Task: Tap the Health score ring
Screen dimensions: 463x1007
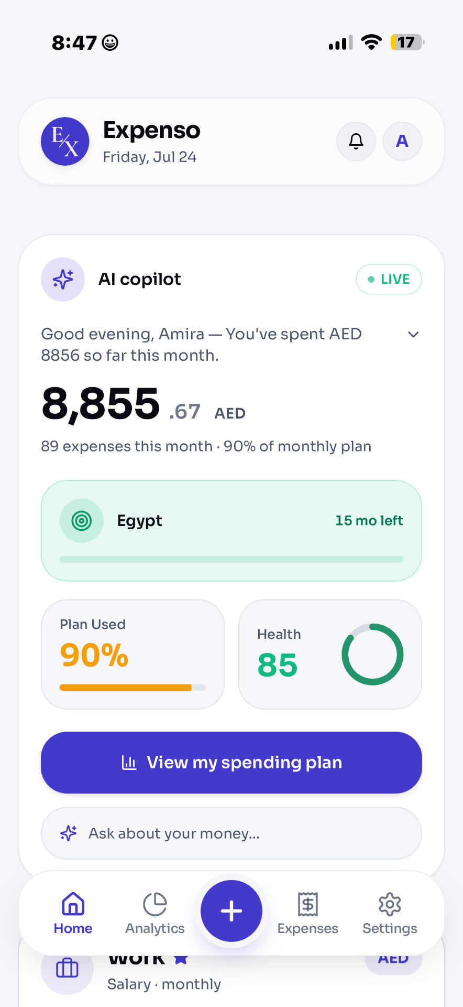Action: tap(372, 654)
